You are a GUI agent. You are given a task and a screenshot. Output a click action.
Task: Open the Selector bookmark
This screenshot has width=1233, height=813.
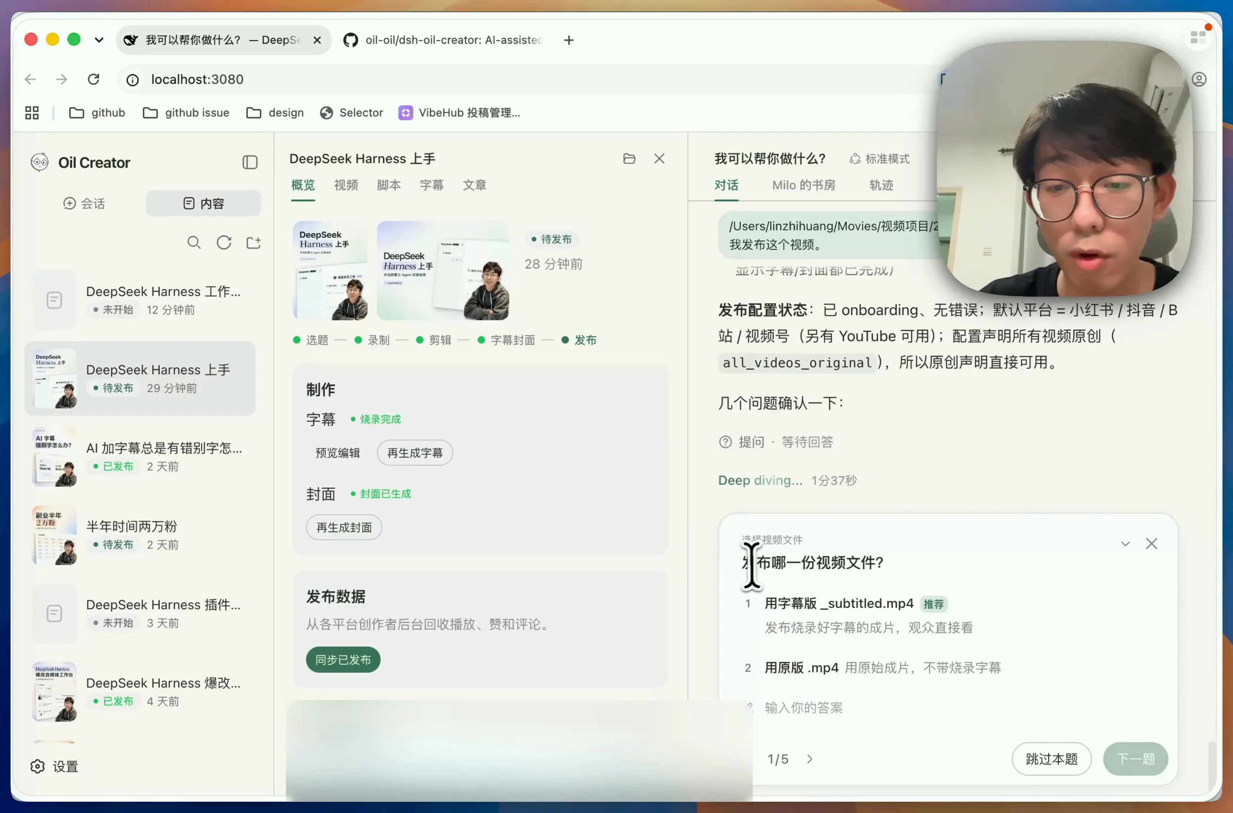point(351,113)
